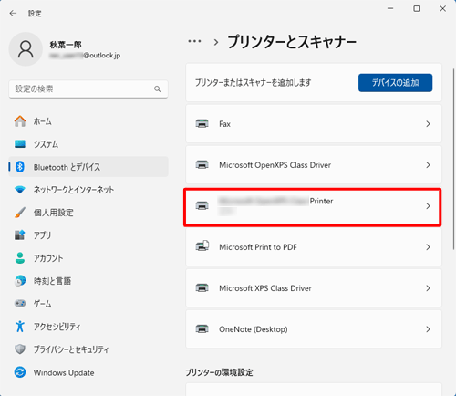Open breadcrumb ellipsis menu
456x396 pixels.
coord(194,41)
